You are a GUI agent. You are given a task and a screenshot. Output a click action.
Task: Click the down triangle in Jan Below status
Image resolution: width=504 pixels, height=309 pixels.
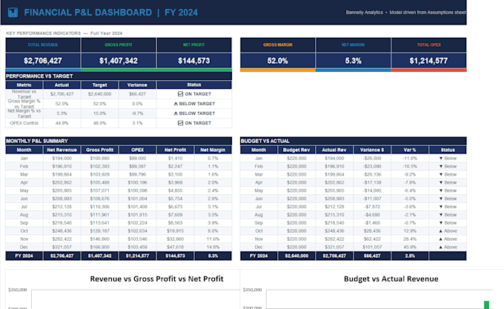click(x=441, y=159)
